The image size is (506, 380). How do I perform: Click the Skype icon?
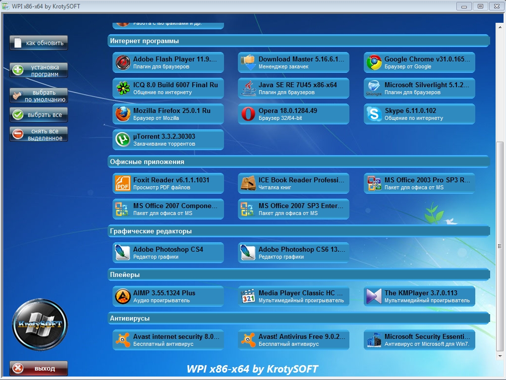pyautogui.click(x=374, y=114)
